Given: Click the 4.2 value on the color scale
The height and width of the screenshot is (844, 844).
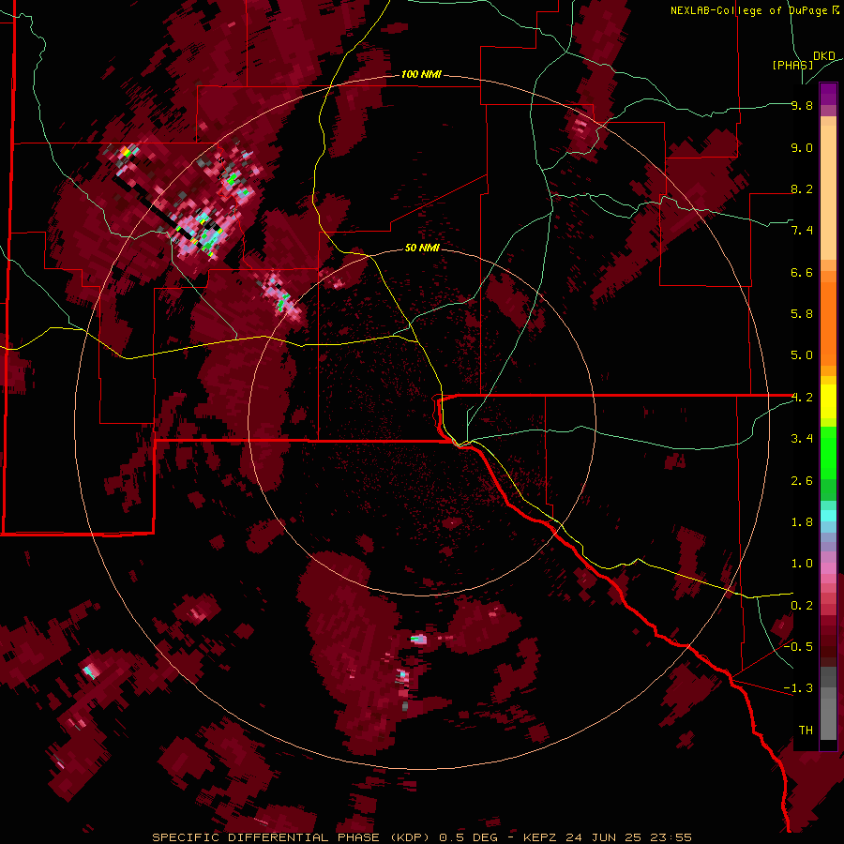Looking at the screenshot, I should pos(802,398).
